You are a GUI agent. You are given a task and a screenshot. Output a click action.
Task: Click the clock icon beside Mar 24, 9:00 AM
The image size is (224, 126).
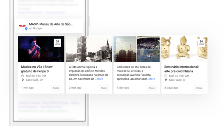(166, 76)
